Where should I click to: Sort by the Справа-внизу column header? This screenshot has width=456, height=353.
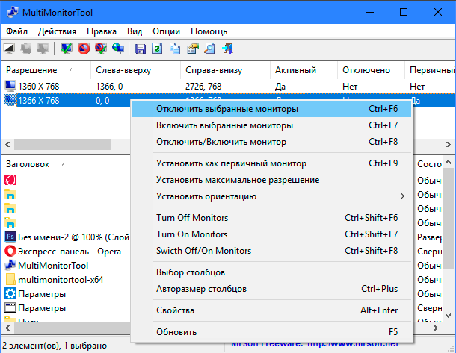(225, 70)
